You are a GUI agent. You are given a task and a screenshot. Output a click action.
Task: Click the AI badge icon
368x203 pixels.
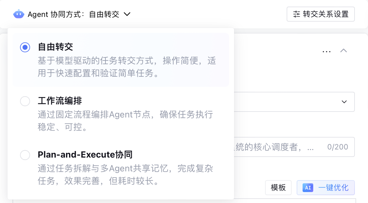[x=308, y=187]
